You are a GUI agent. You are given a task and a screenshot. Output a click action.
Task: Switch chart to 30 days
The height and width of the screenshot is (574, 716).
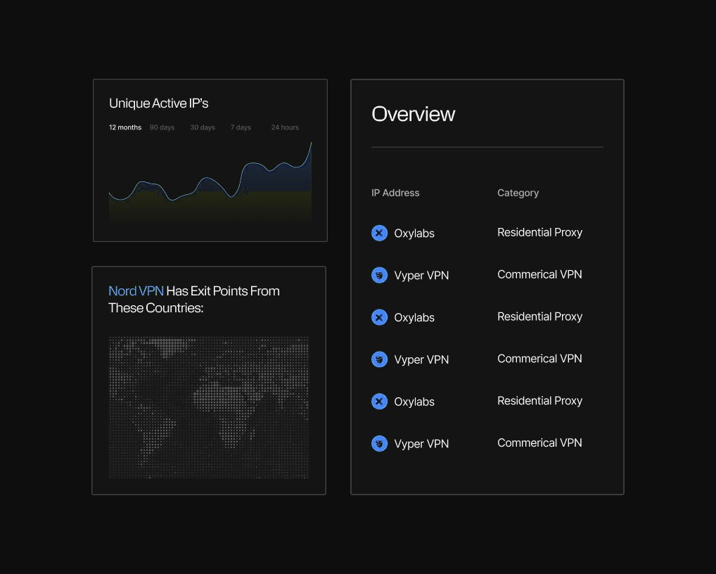203,127
